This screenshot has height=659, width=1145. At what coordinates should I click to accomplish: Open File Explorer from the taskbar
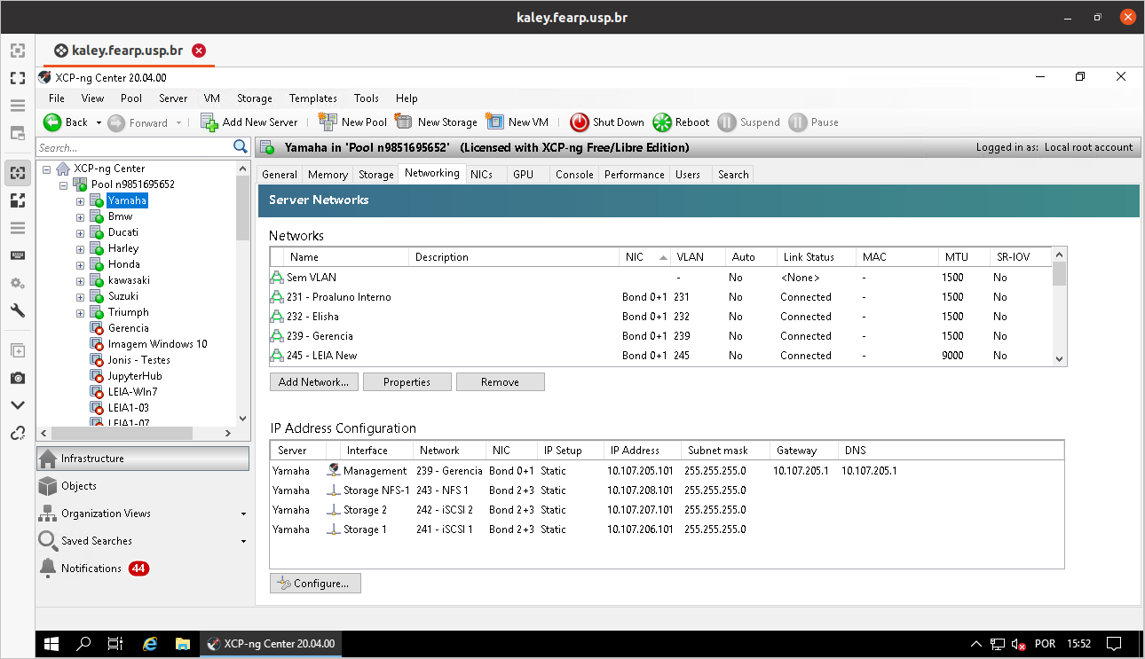point(182,644)
